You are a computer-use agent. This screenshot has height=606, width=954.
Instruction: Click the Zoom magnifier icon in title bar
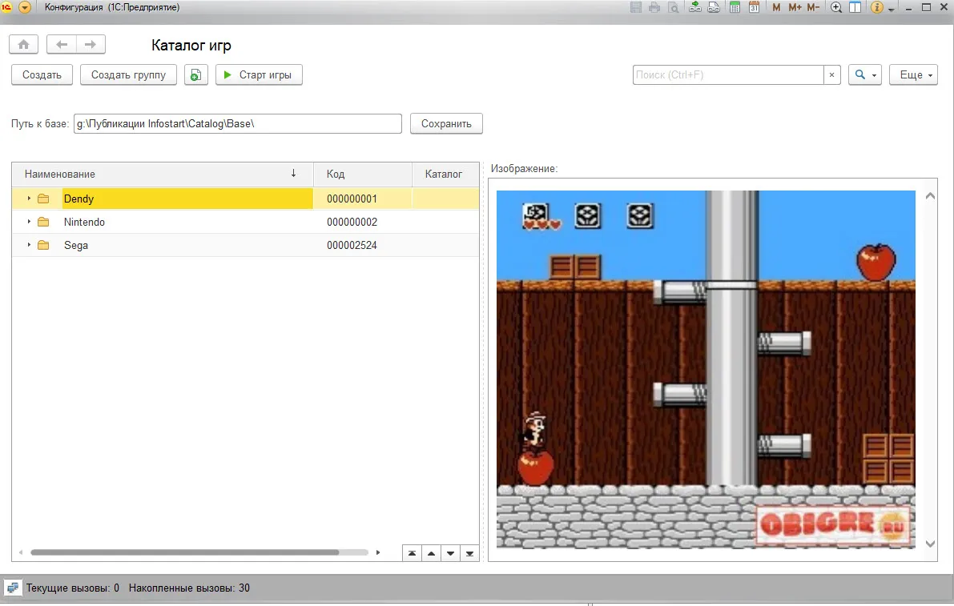(x=836, y=7)
